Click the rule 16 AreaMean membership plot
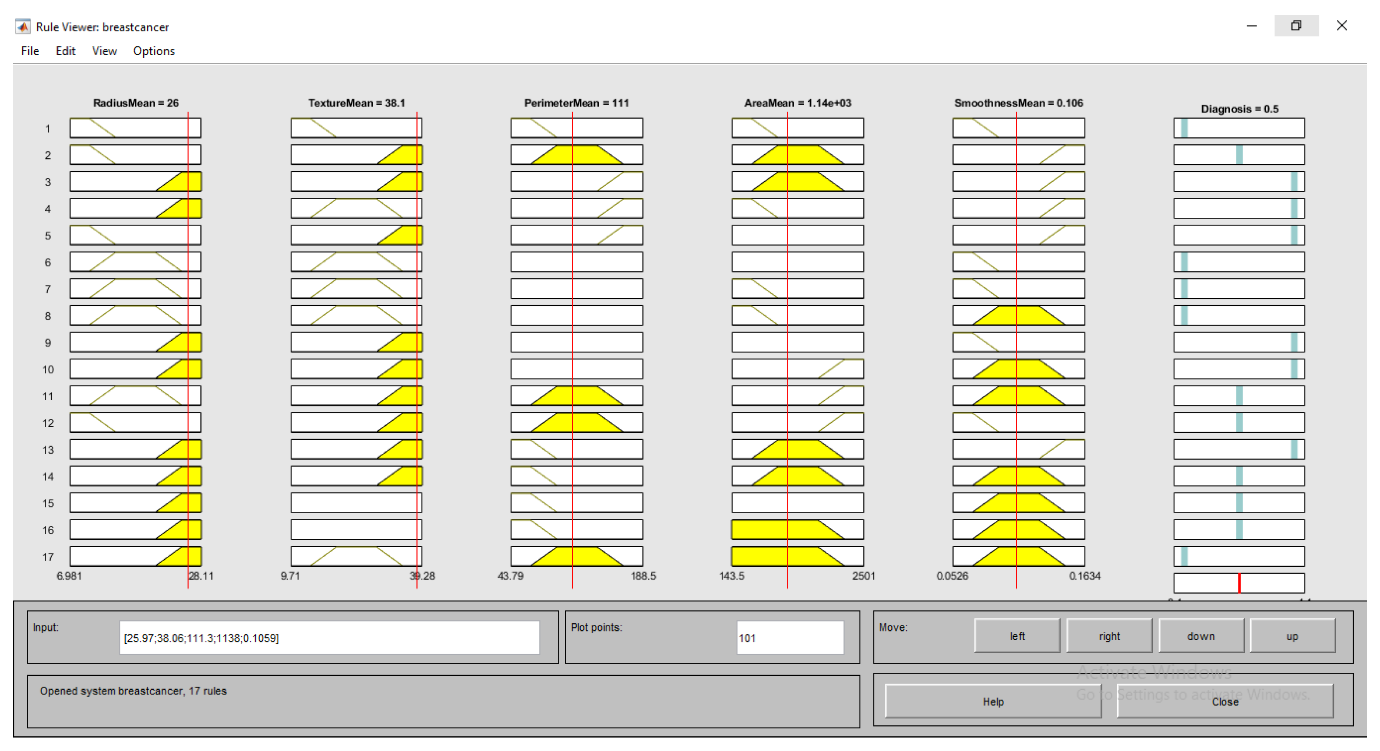1380x751 pixels. click(797, 529)
